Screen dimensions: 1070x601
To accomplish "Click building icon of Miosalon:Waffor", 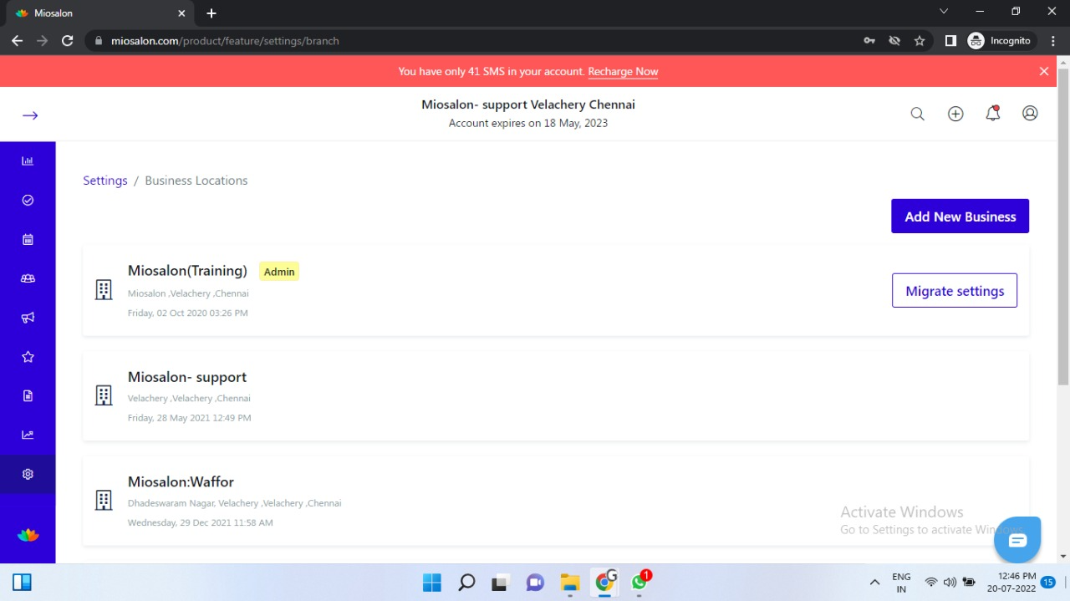I will click(x=104, y=500).
